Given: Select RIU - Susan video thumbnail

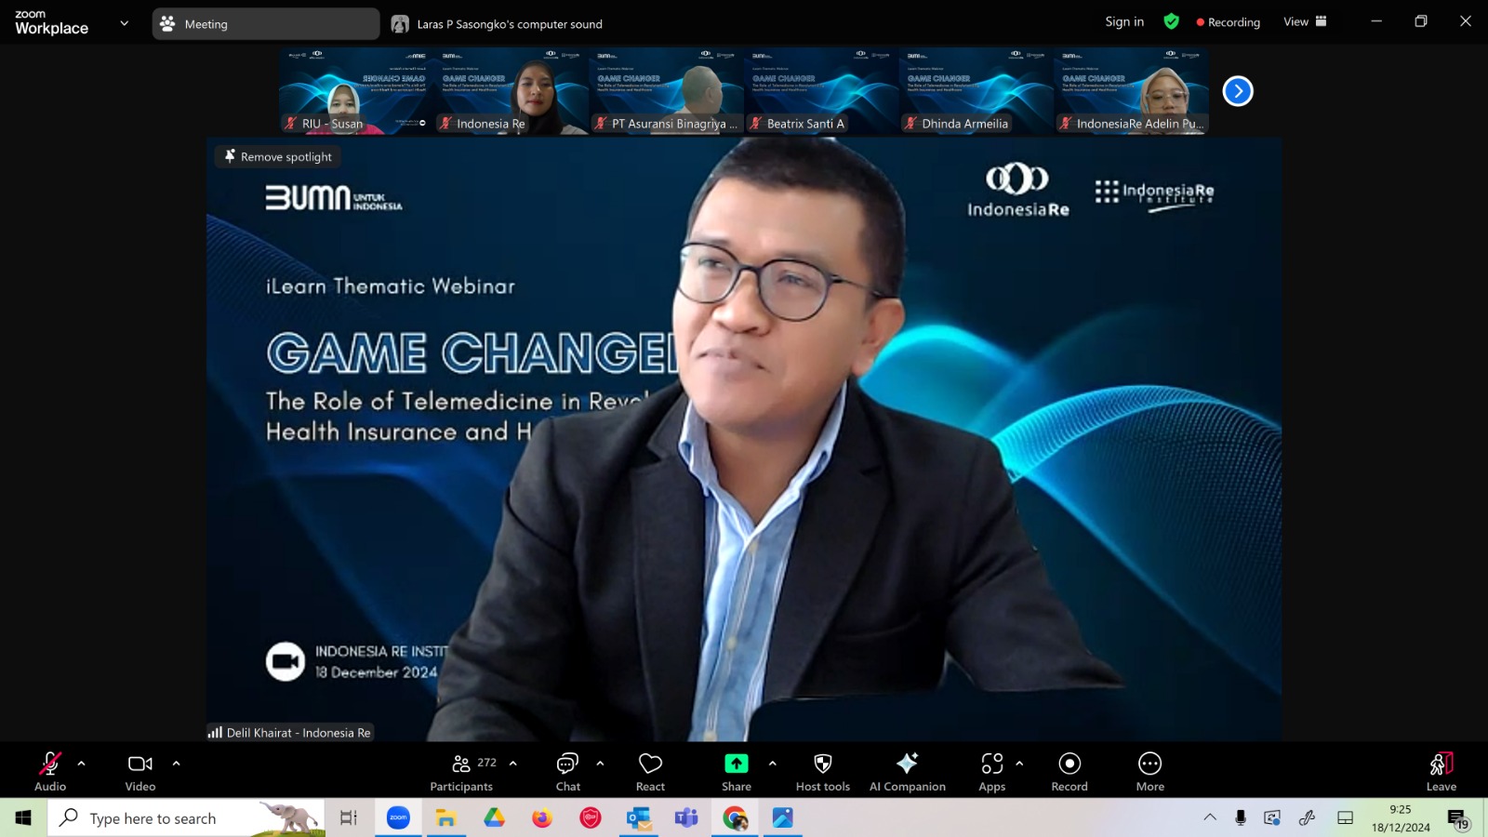Looking at the screenshot, I should coord(356,91).
